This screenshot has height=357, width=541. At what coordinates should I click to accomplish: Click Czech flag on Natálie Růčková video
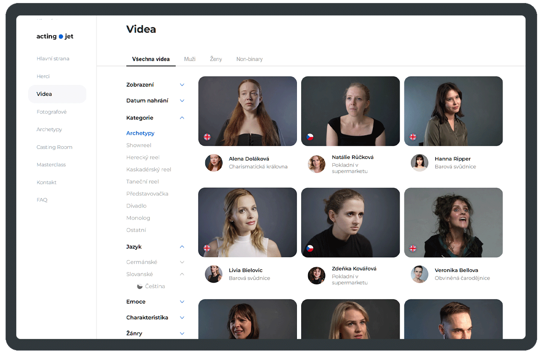pyautogui.click(x=310, y=137)
